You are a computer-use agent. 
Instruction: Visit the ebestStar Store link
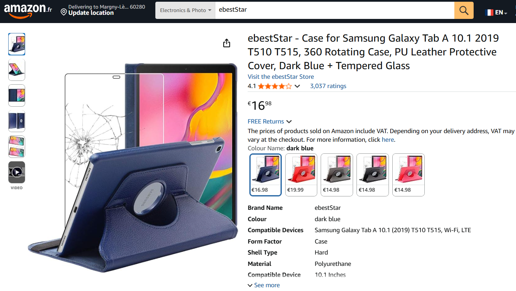tap(281, 76)
